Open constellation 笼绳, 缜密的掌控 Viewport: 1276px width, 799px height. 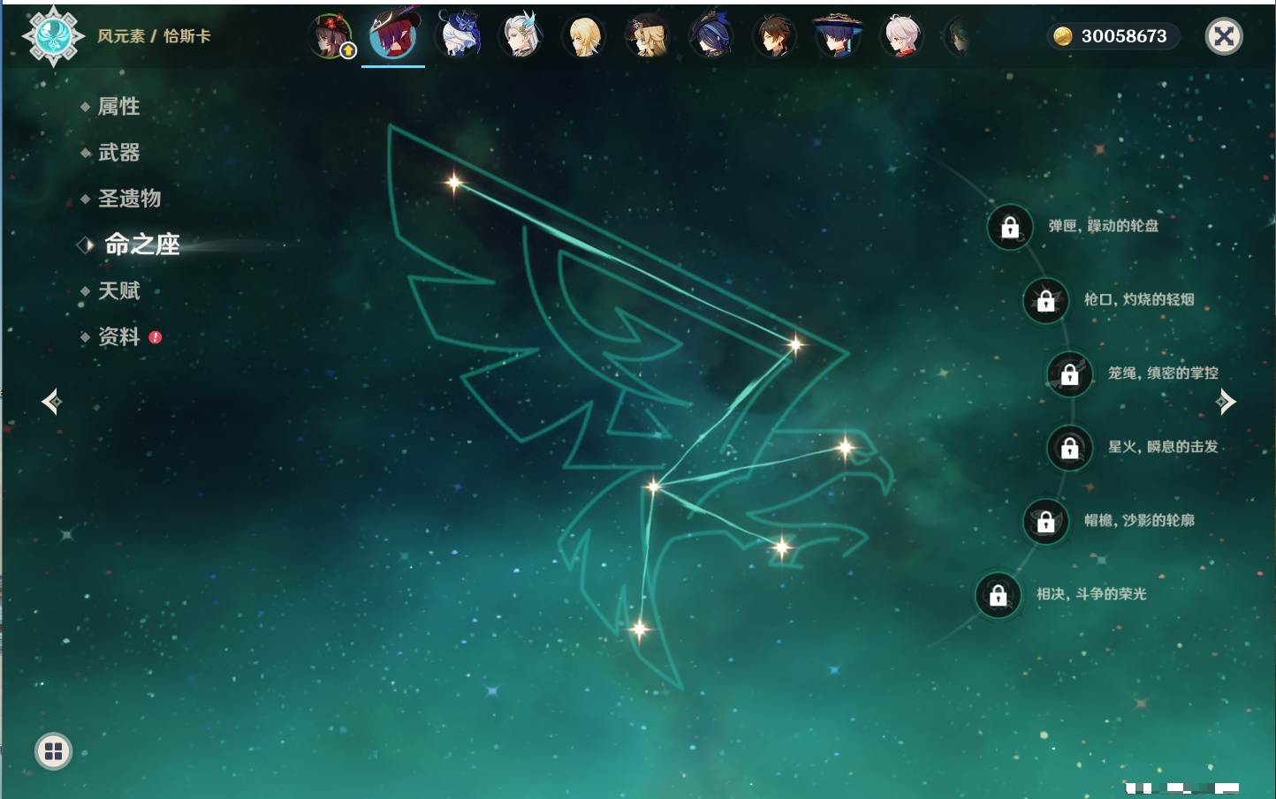click(1163, 373)
